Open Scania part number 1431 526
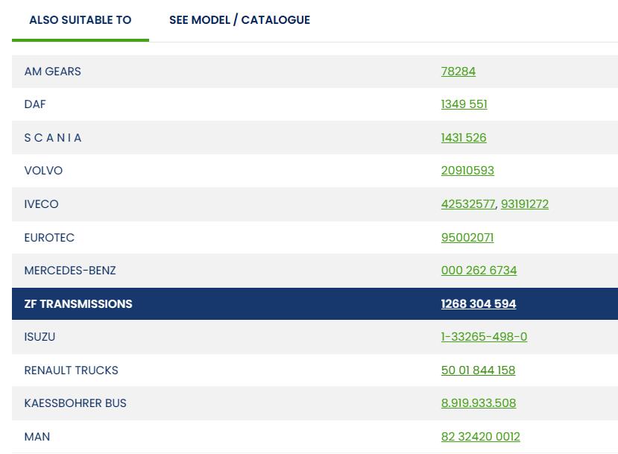The width and height of the screenshot is (618, 454). (463, 138)
